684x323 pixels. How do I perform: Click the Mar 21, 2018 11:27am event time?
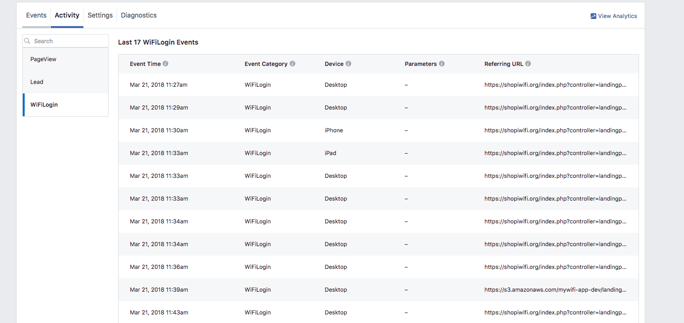[x=159, y=85]
